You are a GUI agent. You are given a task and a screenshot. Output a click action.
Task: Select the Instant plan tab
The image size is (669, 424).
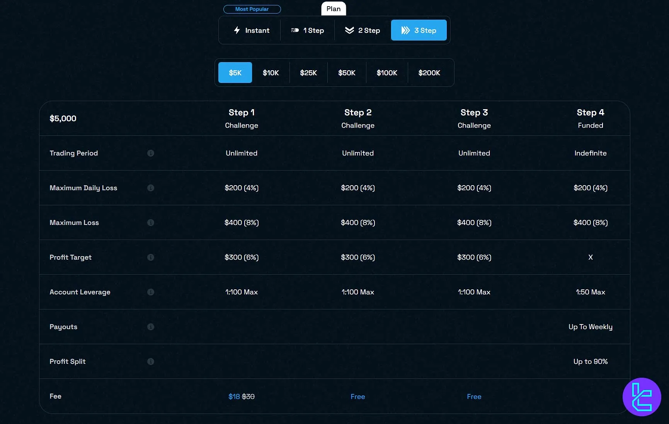click(x=252, y=30)
